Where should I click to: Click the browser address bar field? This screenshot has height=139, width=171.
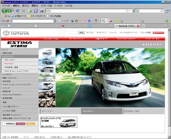(88, 11)
